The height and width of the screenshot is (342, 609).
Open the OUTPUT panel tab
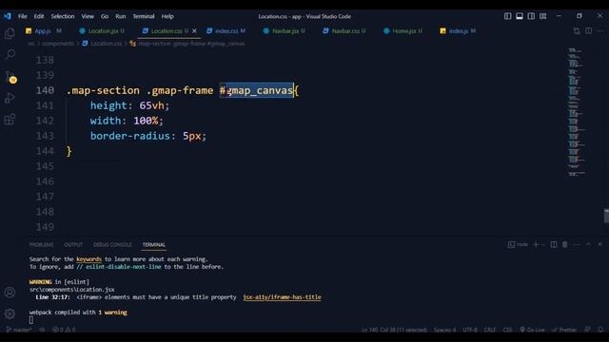(x=73, y=245)
